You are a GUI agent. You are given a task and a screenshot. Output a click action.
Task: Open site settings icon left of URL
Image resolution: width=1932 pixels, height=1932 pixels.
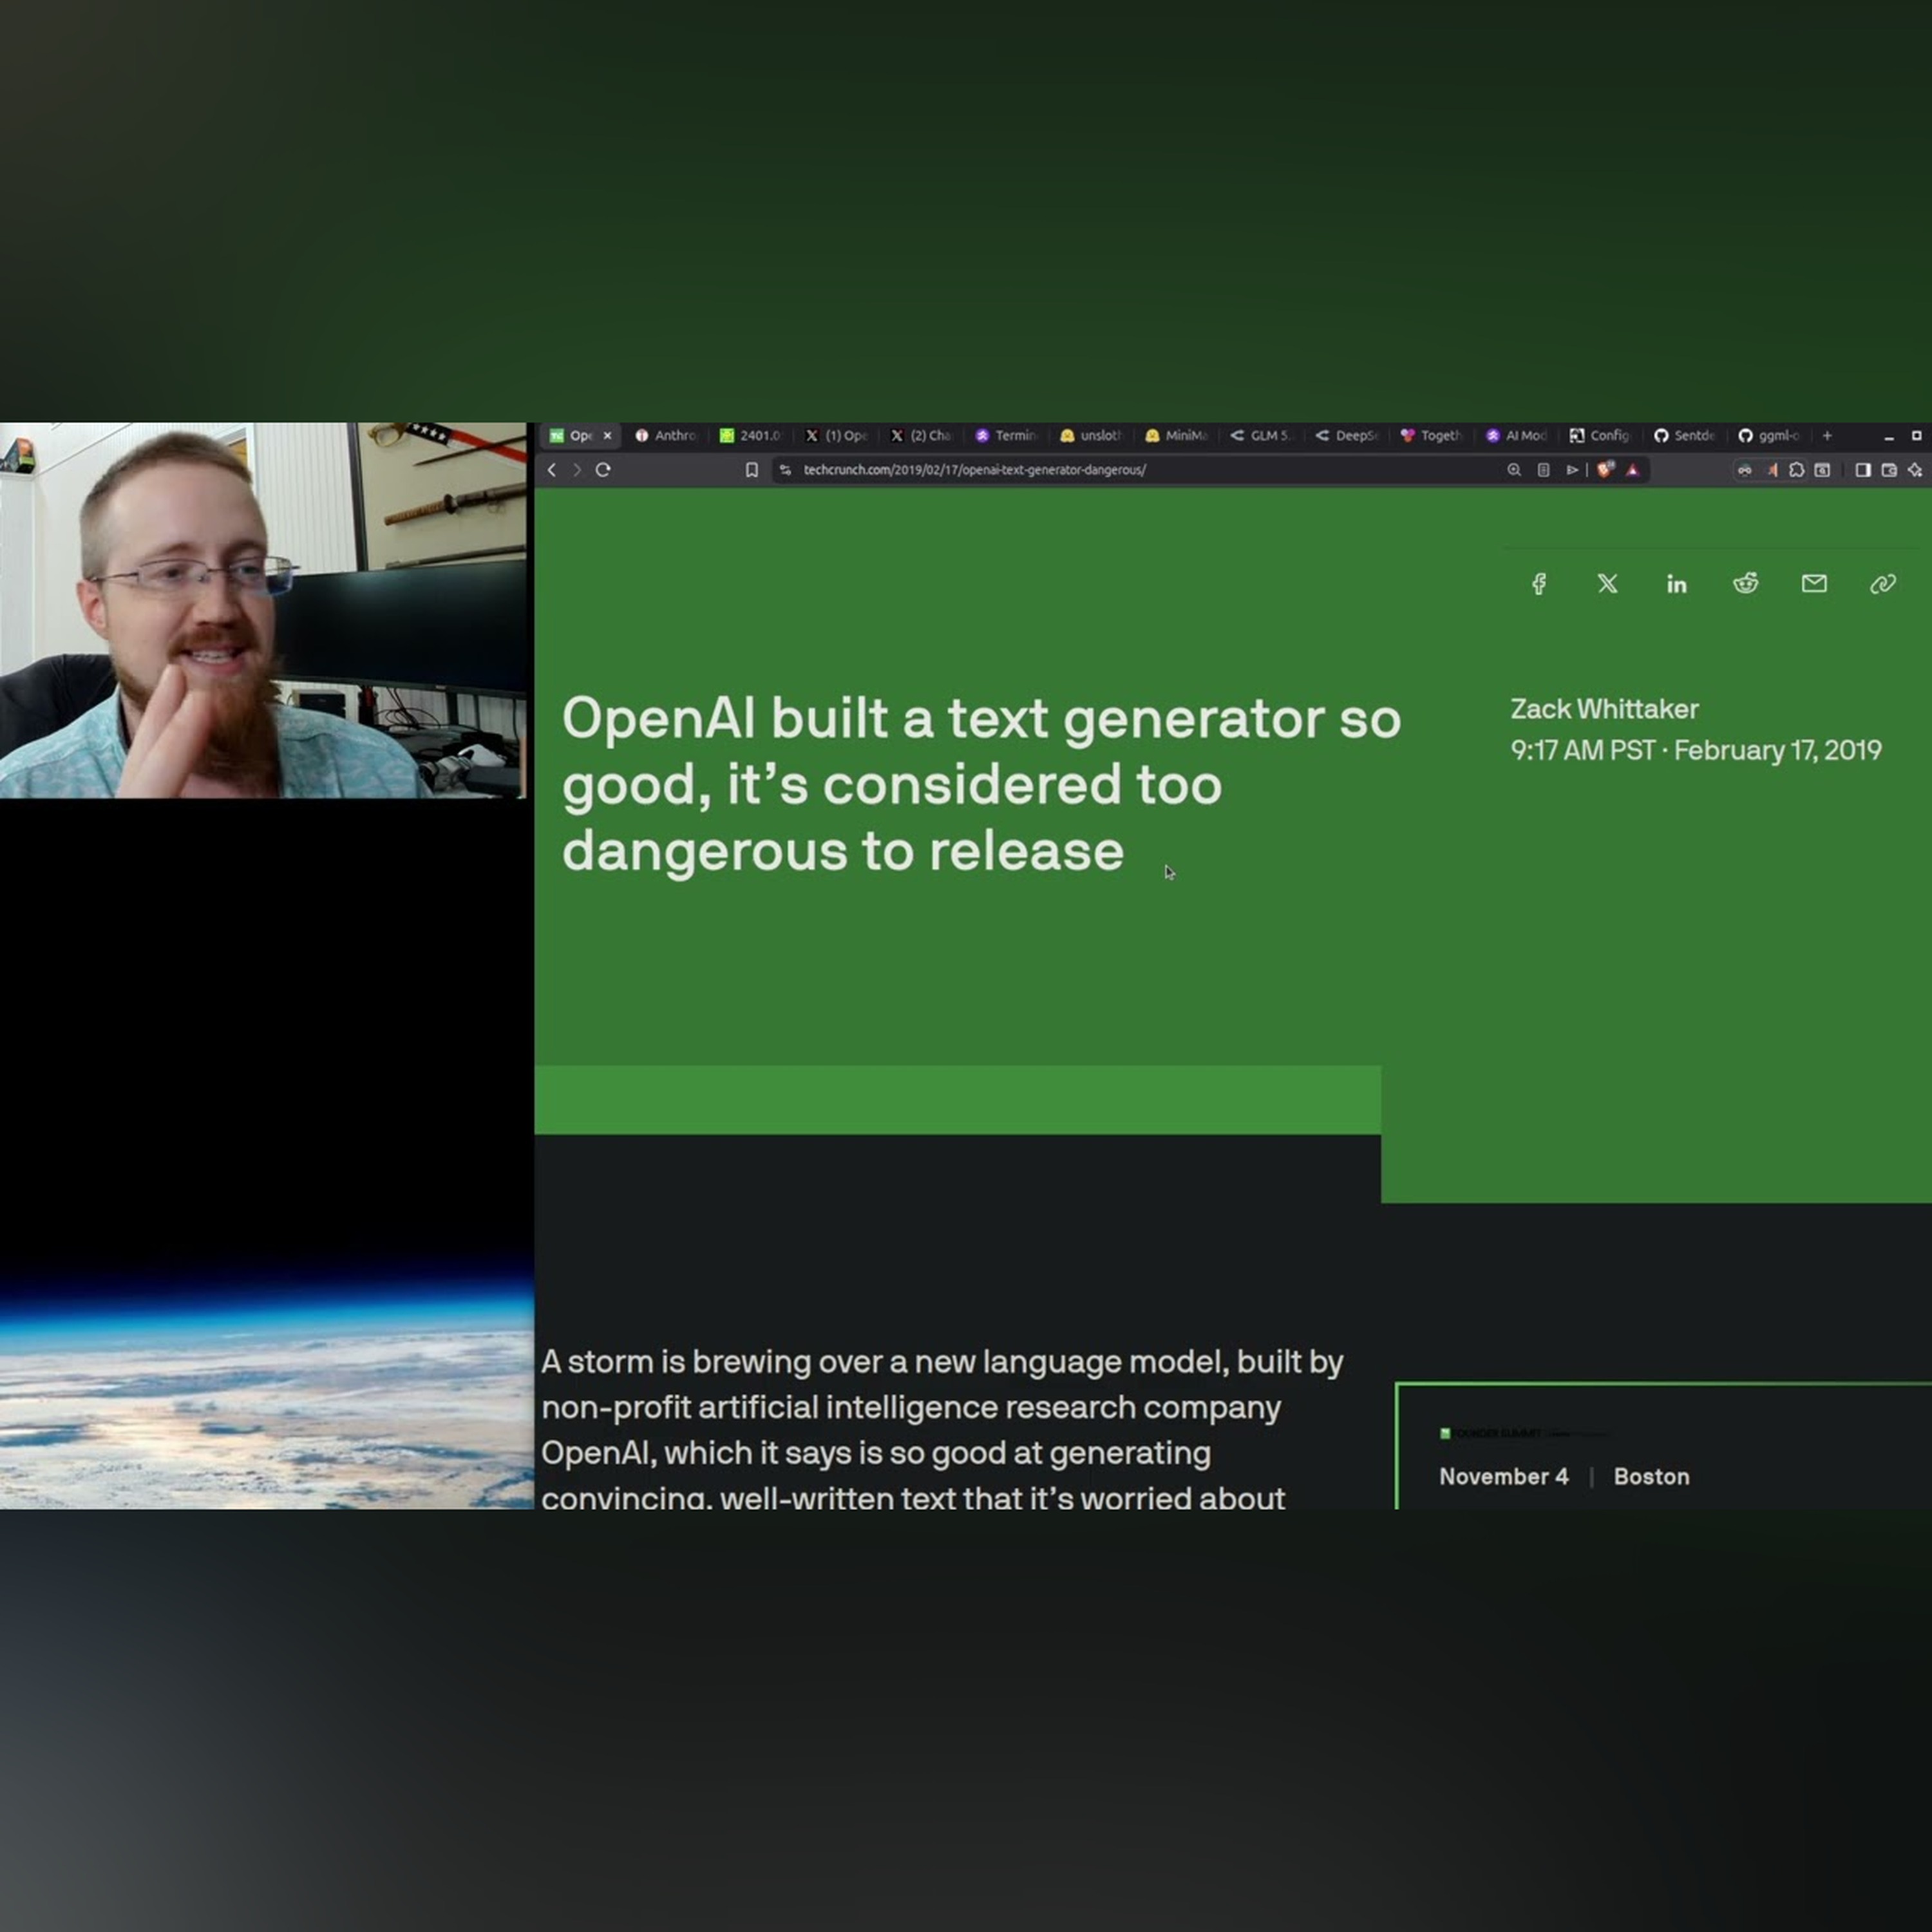tap(785, 470)
